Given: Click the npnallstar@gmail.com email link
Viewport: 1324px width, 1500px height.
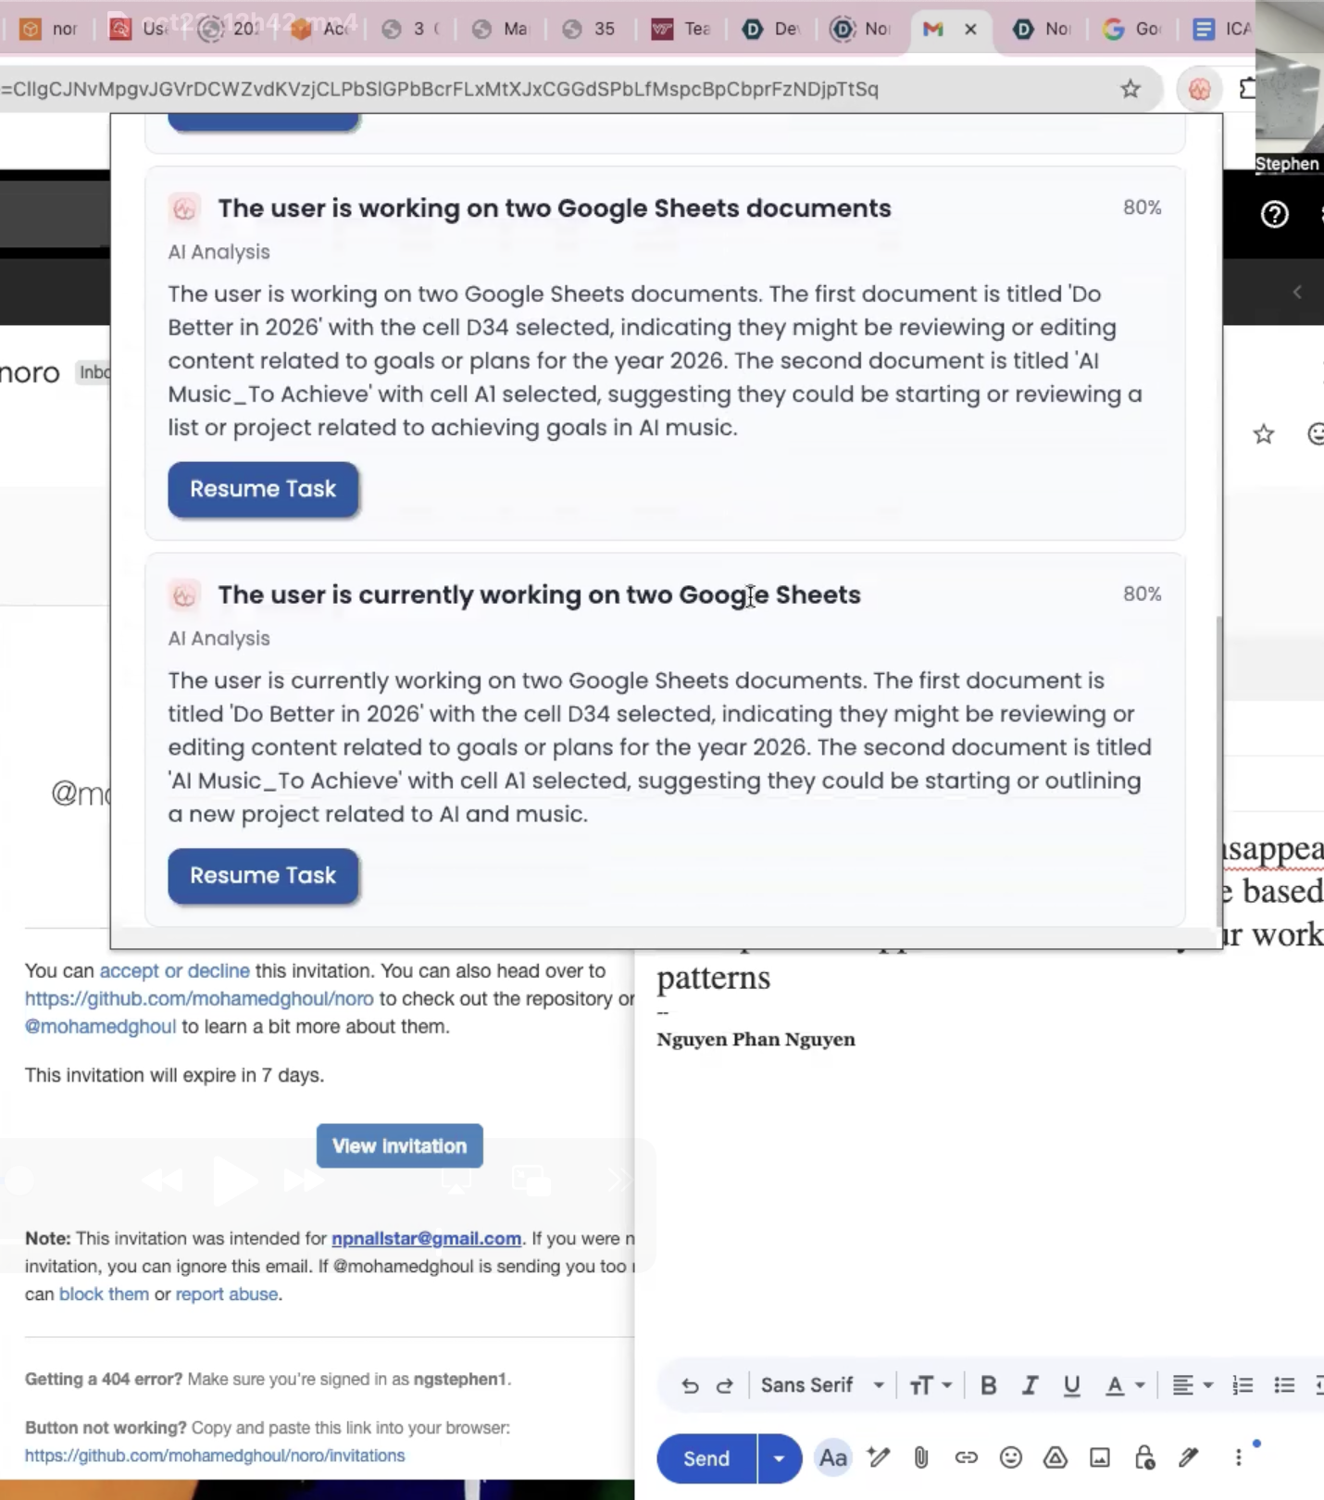Looking at the screenshot, I should [x=426, y=1238].
